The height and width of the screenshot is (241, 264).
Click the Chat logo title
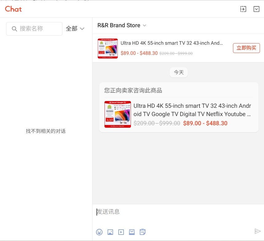(13, 9)
